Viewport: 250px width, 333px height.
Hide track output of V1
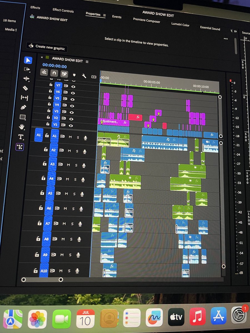(71, 126)
